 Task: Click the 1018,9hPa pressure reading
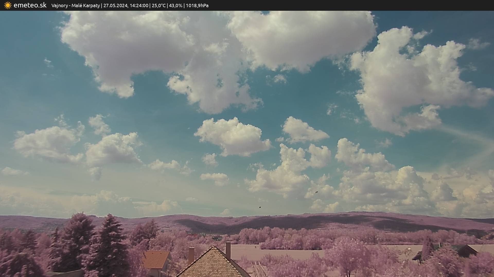click(x=197, y=6)
